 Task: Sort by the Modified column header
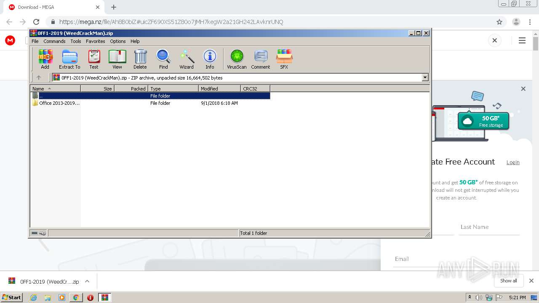(219, 89)
